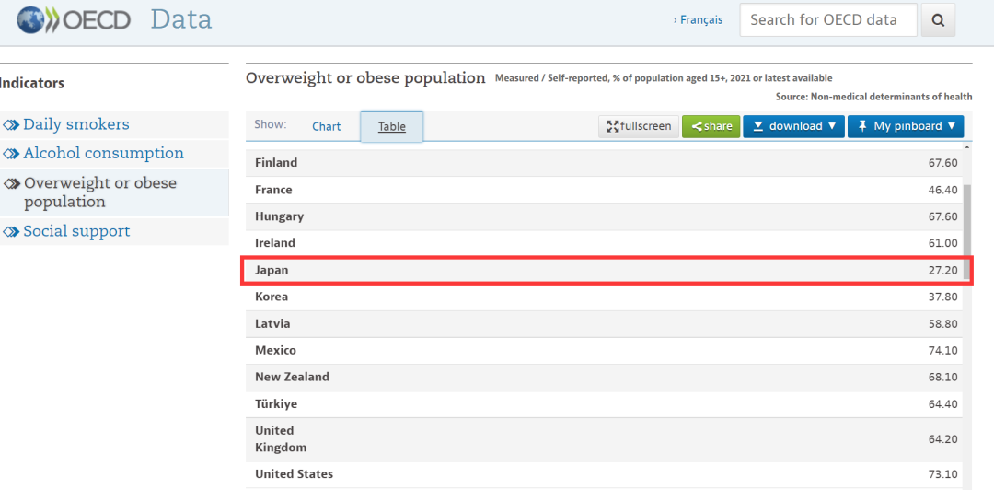
Task: Click icon beside Overweight or obese population
Action: click(11, 183)
